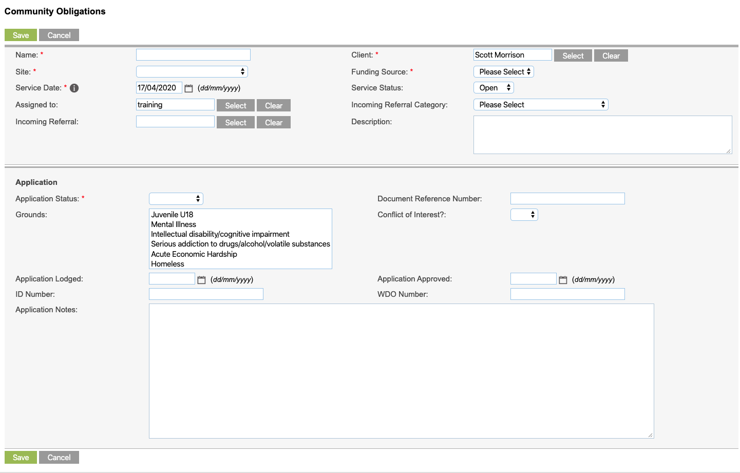Open the Incoming Referral Category dropdown
Image resolution: width=740 pixels, height=473 pixels.
[540, 104]
